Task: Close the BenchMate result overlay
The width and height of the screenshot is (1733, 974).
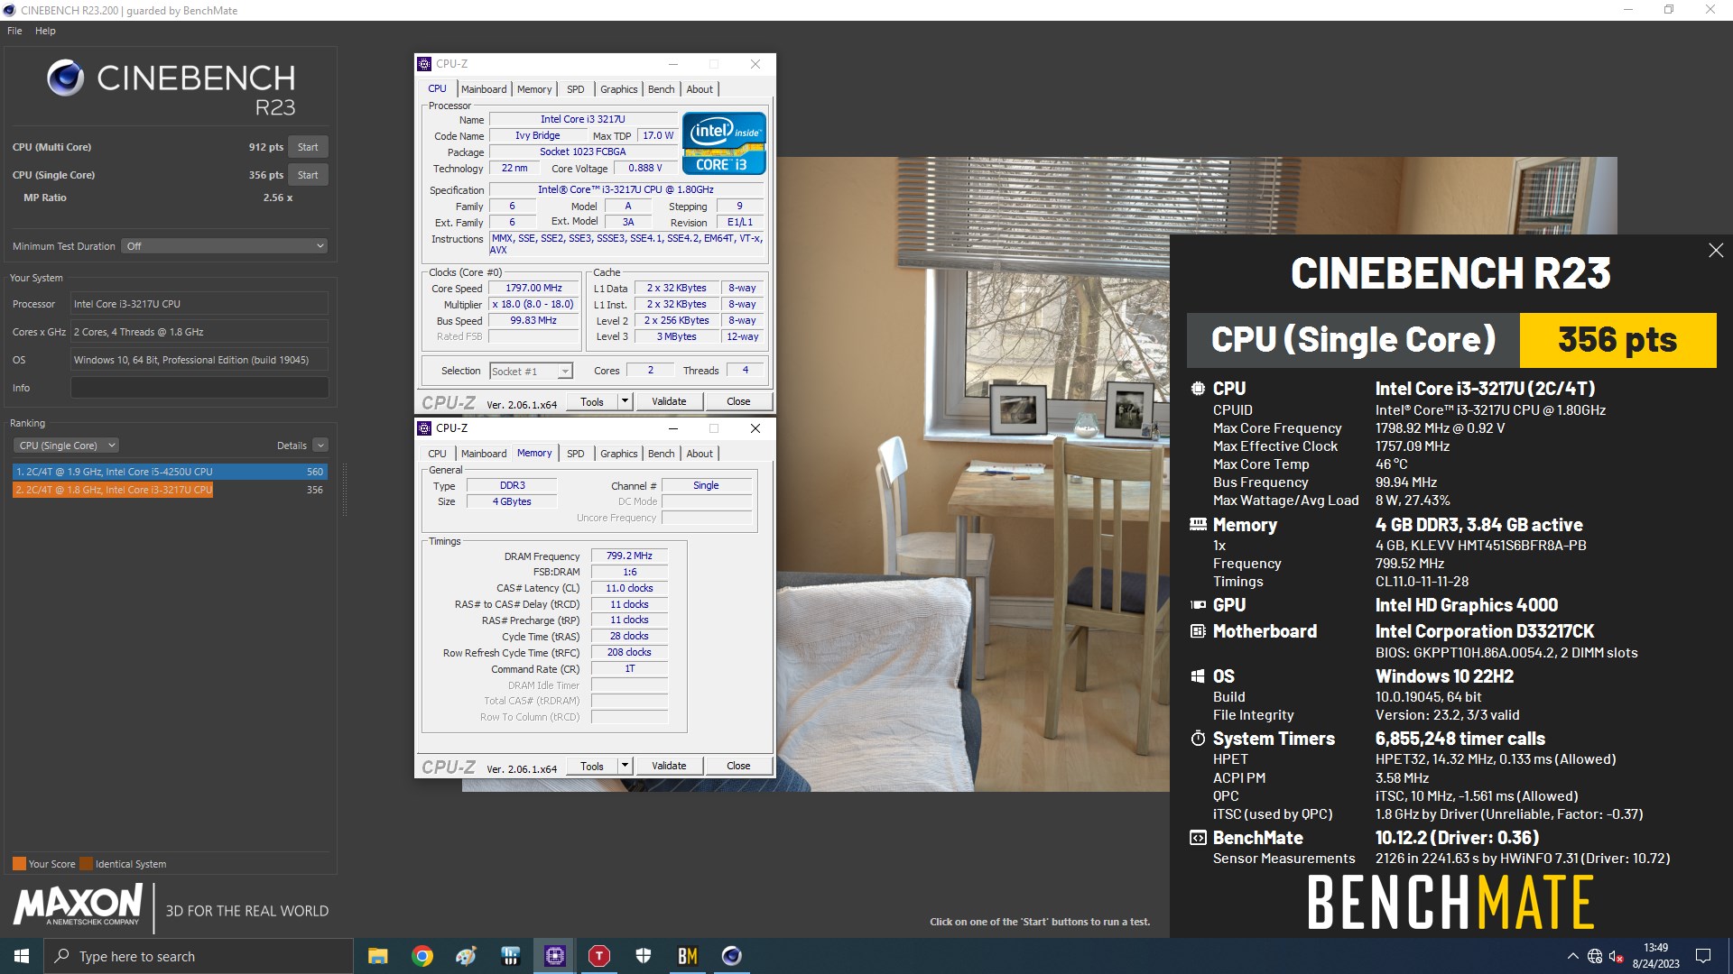Action: [1716, 251]
